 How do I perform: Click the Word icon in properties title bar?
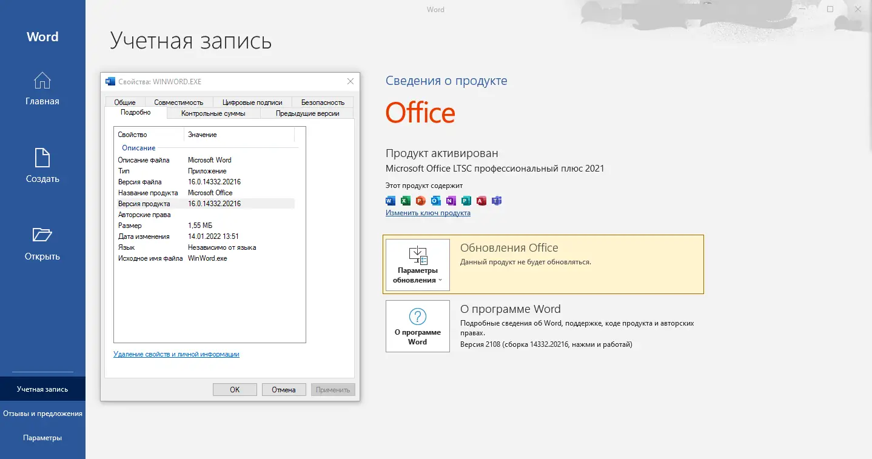(x=110, y=81)
